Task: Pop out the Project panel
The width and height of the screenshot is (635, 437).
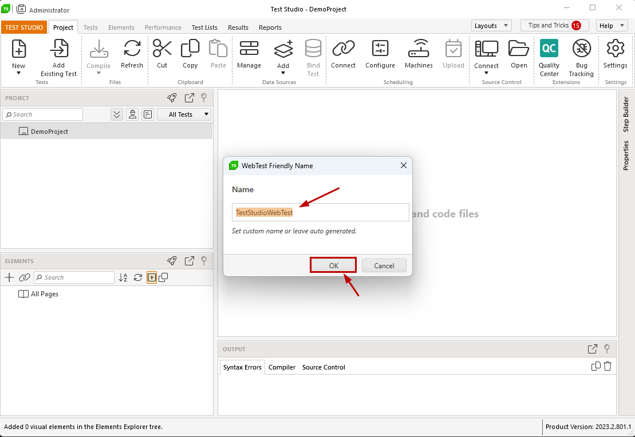Action: click(189, 98)
